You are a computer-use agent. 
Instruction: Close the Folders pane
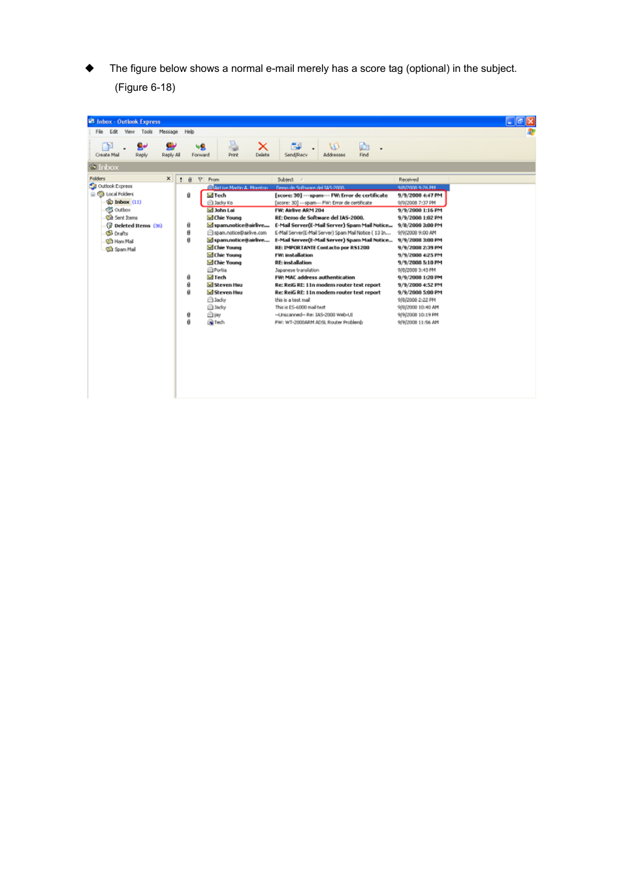click(168, 178)
